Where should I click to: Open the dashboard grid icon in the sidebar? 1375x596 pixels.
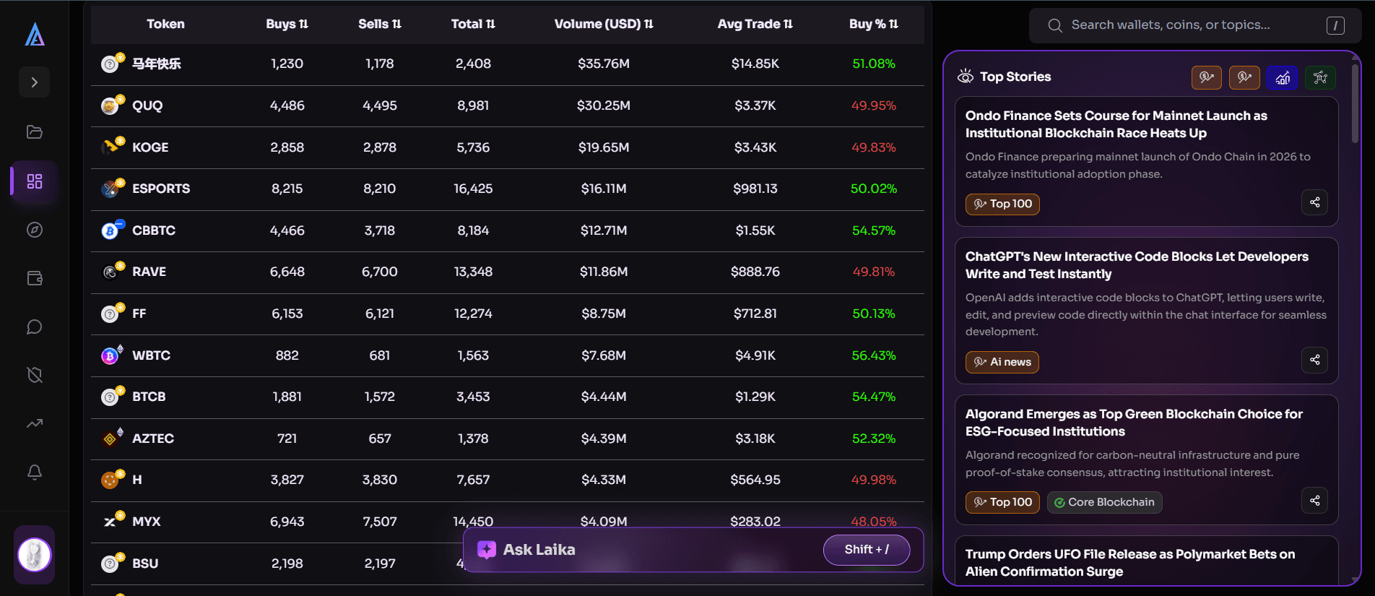point(34,181)
